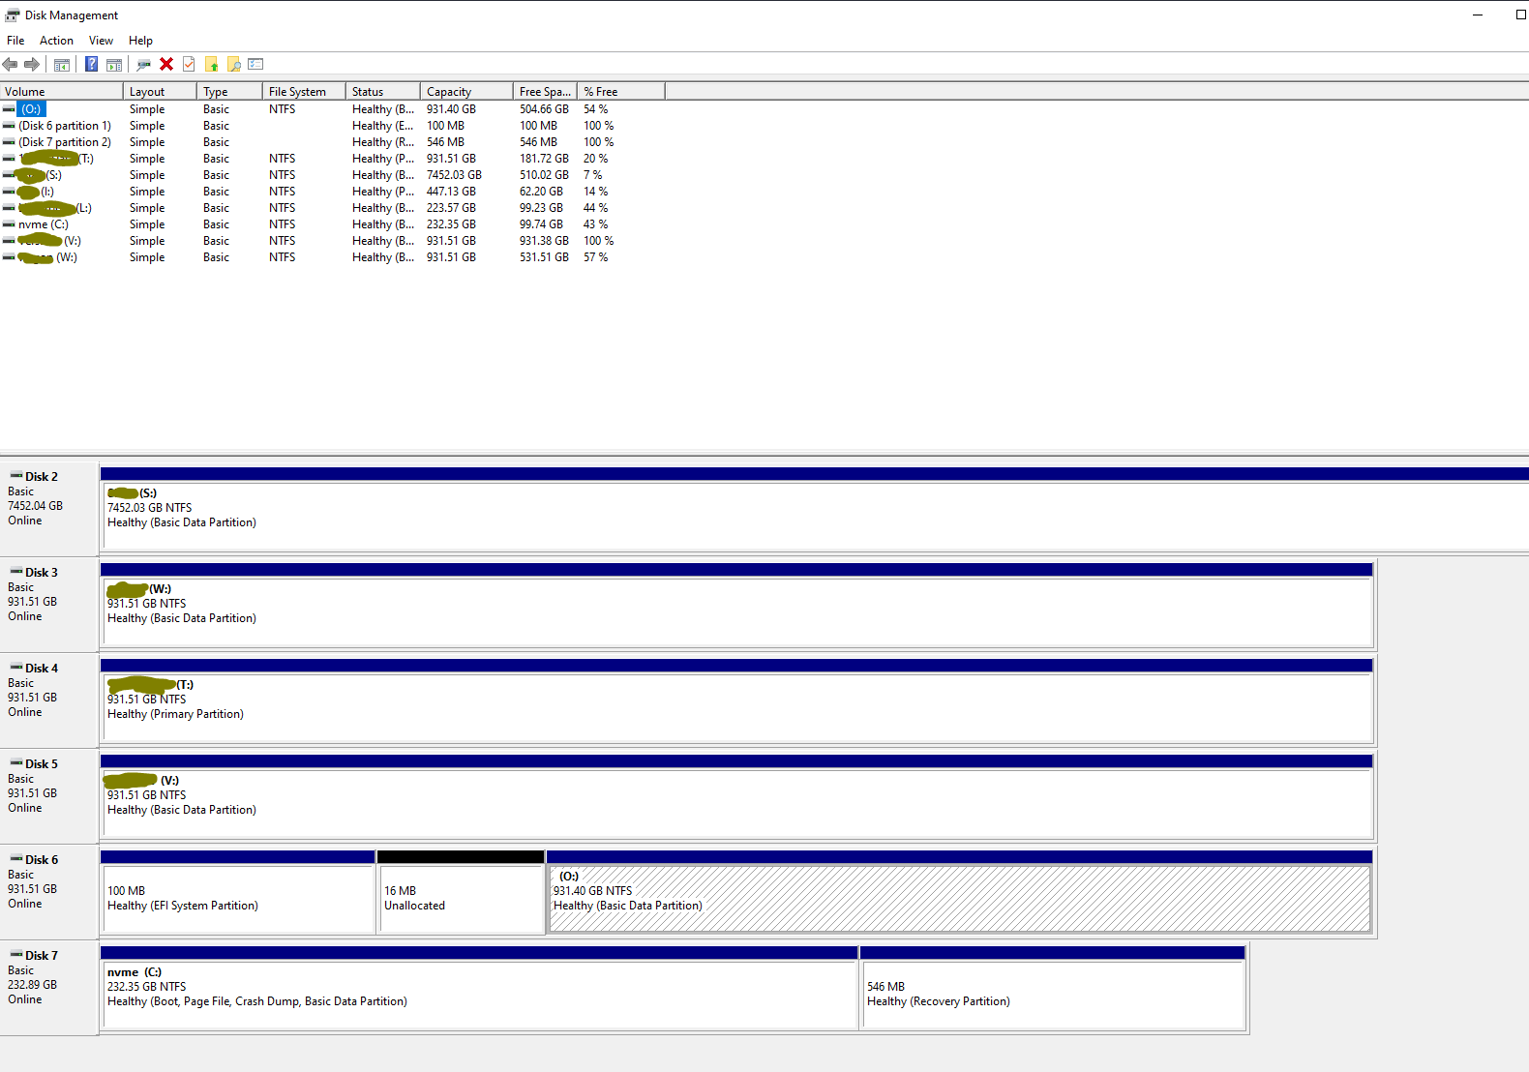Click the Properties checkmark-page toolbar icon

(189, 65)
